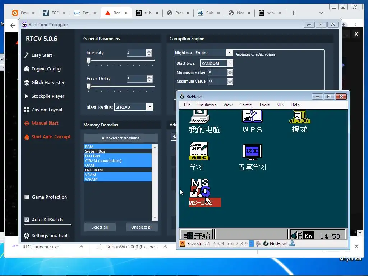Decrease Error Delay with down stepper

149,80
